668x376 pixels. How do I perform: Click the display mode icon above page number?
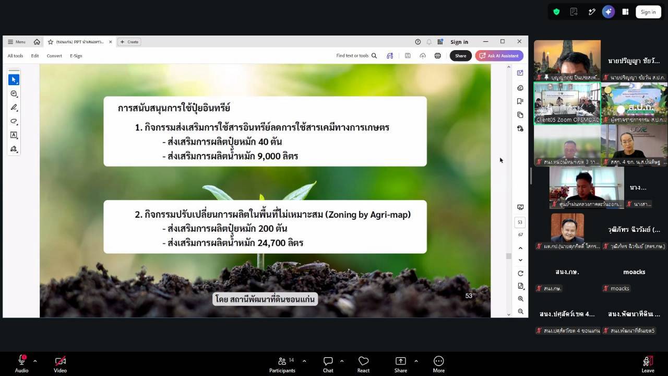click(x=520, y=207)
